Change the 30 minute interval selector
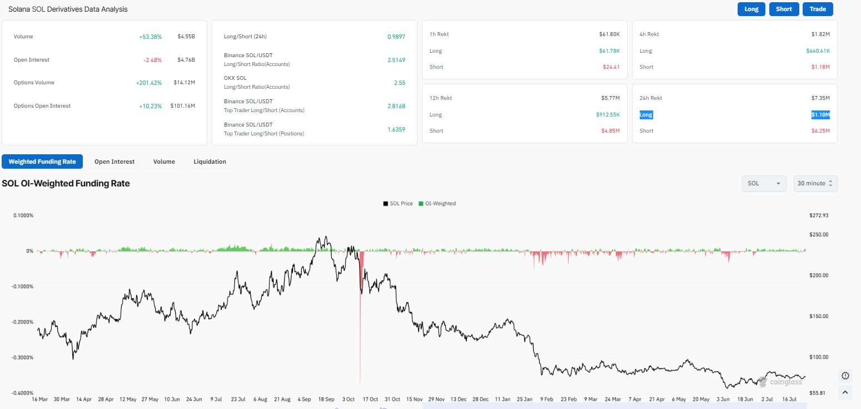This screenshot has height=409, width=861. tap(815, 183)
